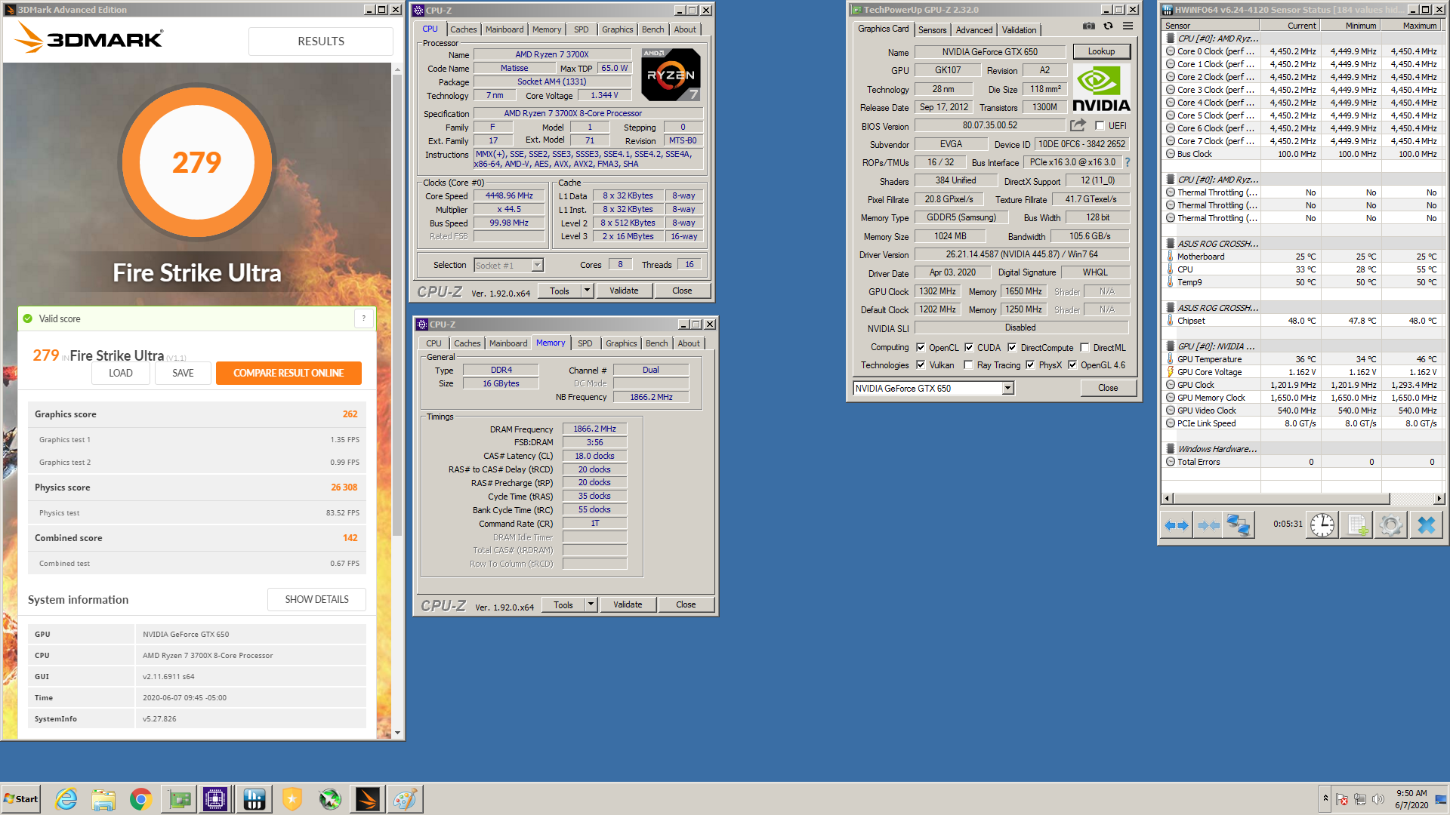Toggle the Ray Tracing checkbox

tap(968, 365)
